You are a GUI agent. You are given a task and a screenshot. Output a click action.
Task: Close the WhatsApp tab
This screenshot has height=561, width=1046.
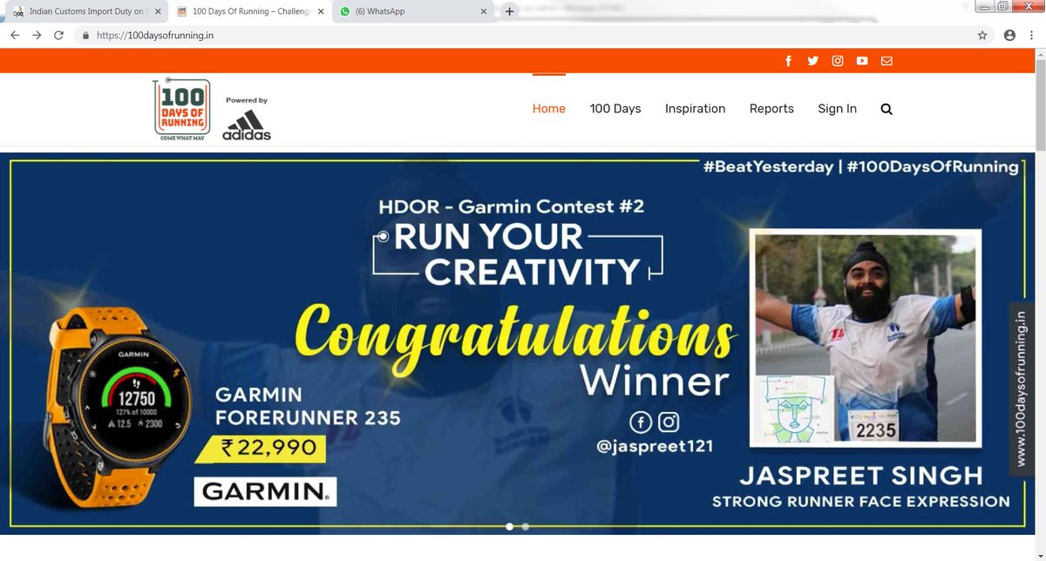pos(482,12)
